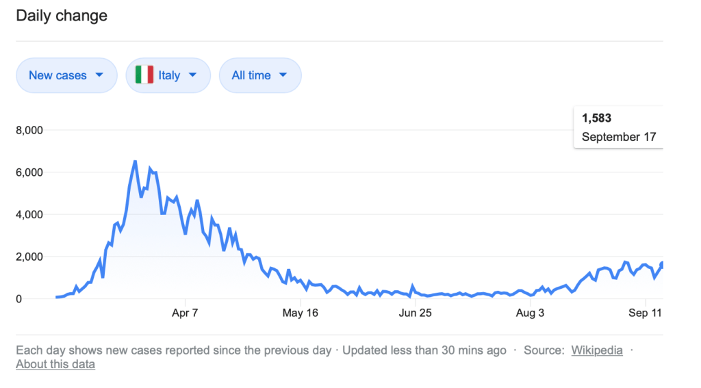Select the Apr 7 date axis label

pos(185,313)
